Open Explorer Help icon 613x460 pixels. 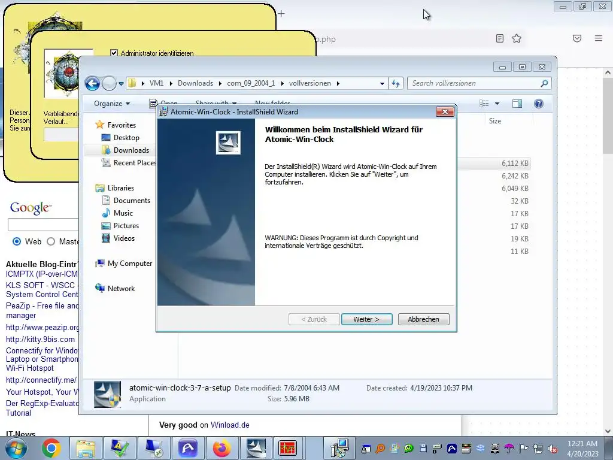pos(538,104)
